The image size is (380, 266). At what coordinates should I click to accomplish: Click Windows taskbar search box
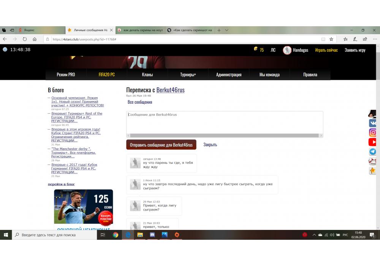click(54, 235)
